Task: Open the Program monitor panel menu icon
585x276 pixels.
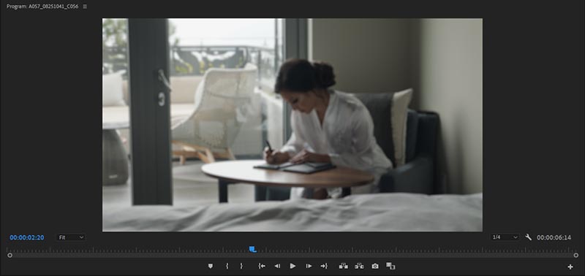Action: [x=85, y=7]
